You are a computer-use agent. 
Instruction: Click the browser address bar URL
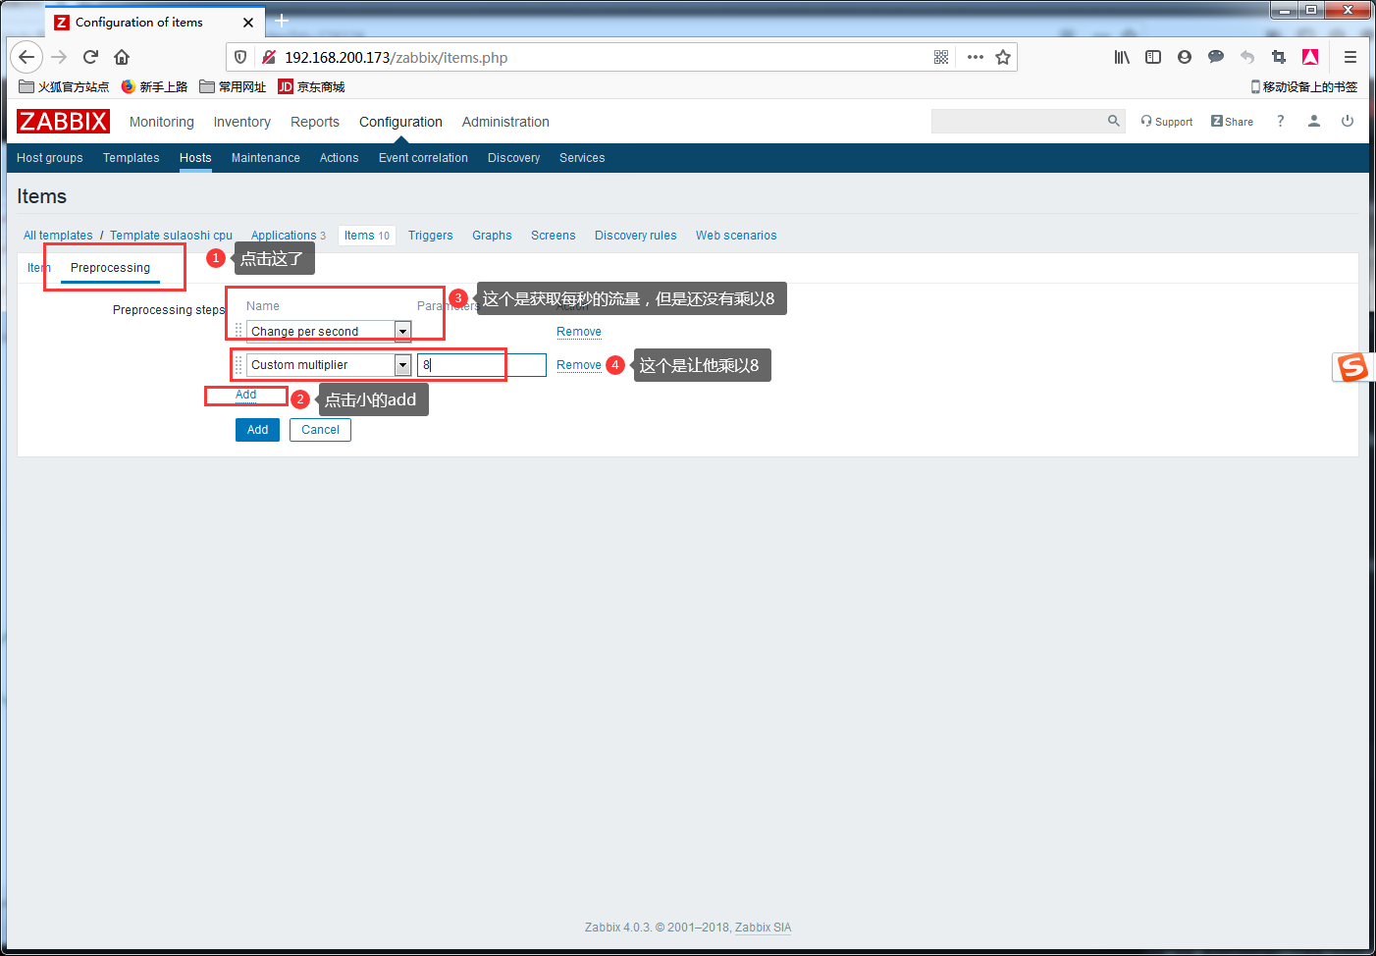[397, 58]
